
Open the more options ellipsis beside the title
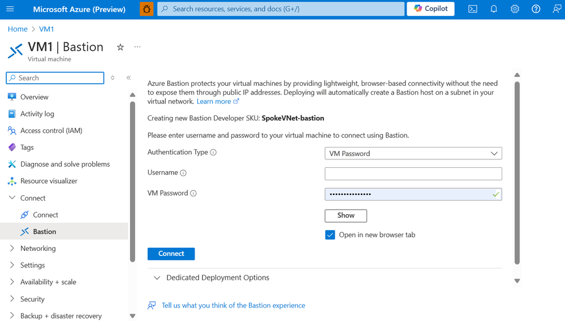(x=137, y=47)
